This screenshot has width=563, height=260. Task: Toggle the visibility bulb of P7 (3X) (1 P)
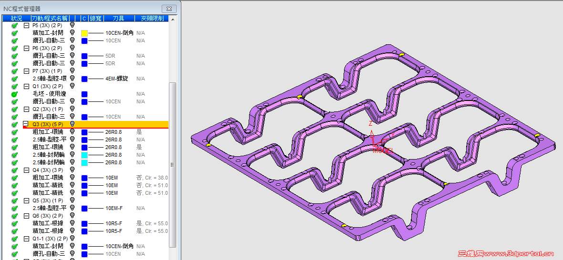pos(72,70)
